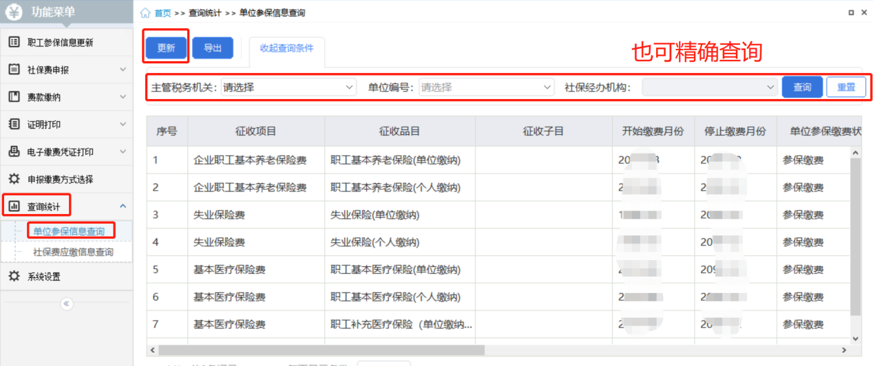Collapse the 查询统计 menu section
This screenshot has height=366, width=873.
pyautogui.click(x=123, y=206)
